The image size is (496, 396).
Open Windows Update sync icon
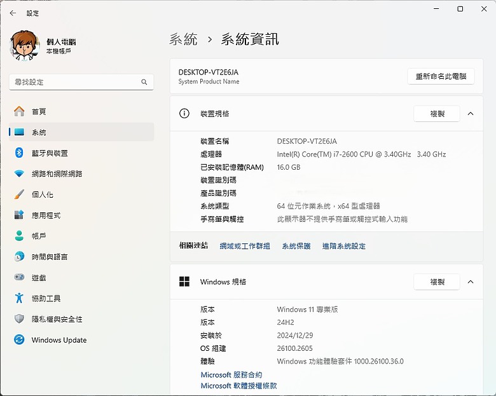19,339
